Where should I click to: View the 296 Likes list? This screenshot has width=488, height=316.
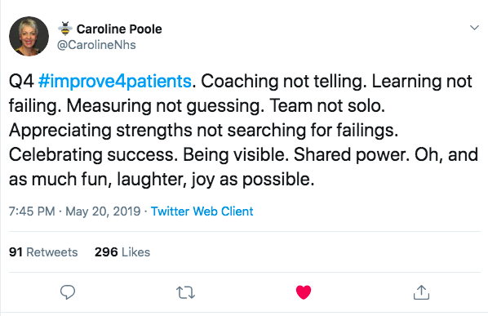(x=122, y=252)
